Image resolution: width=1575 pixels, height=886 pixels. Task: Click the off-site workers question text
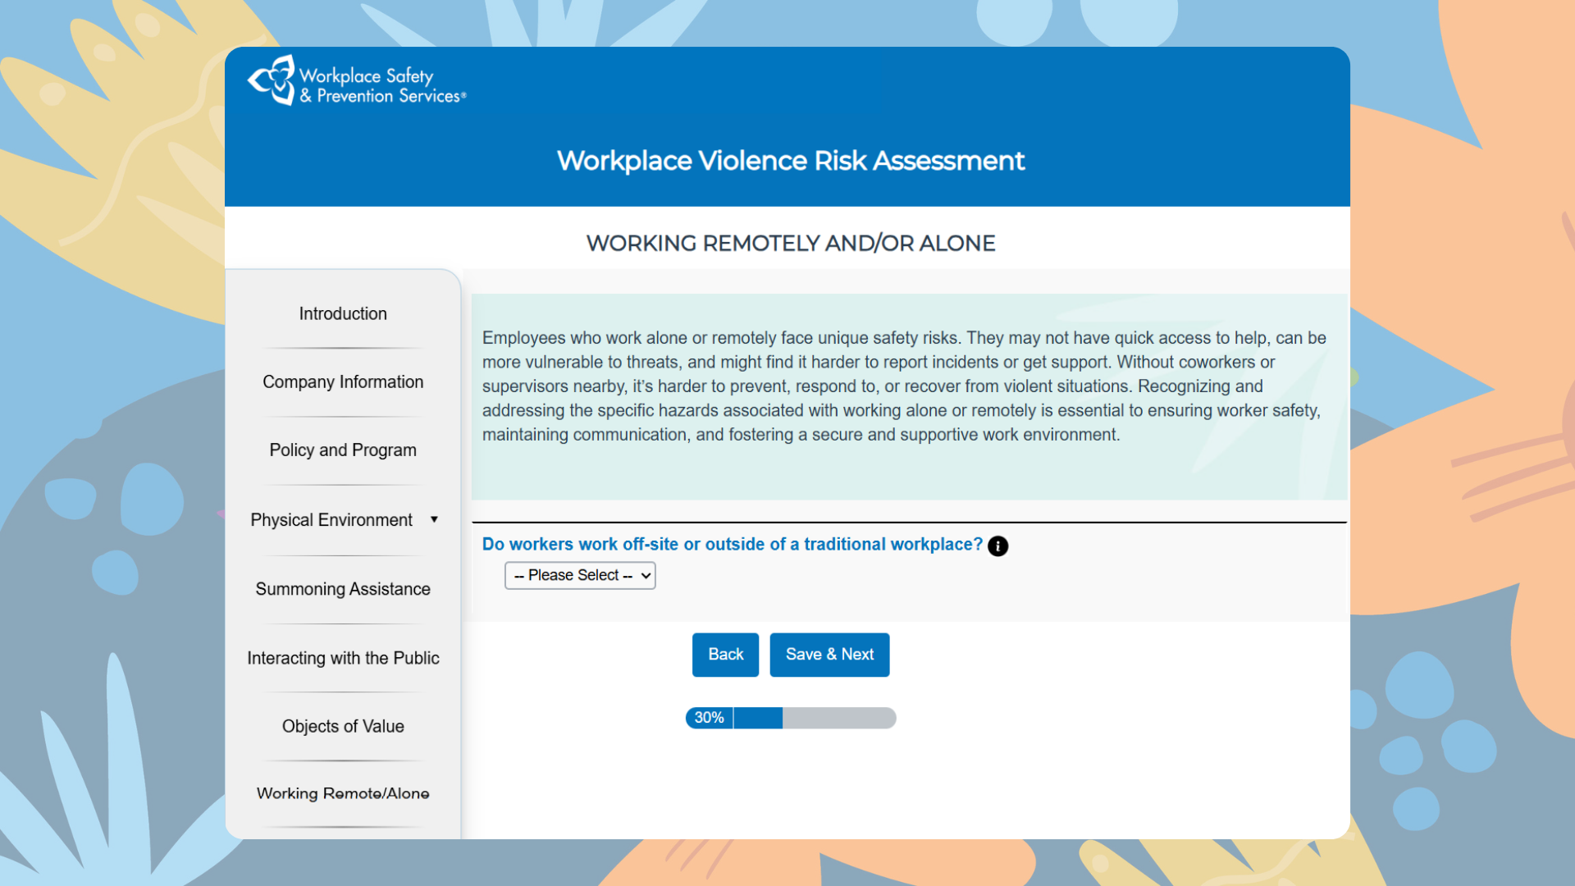(732, 544)
